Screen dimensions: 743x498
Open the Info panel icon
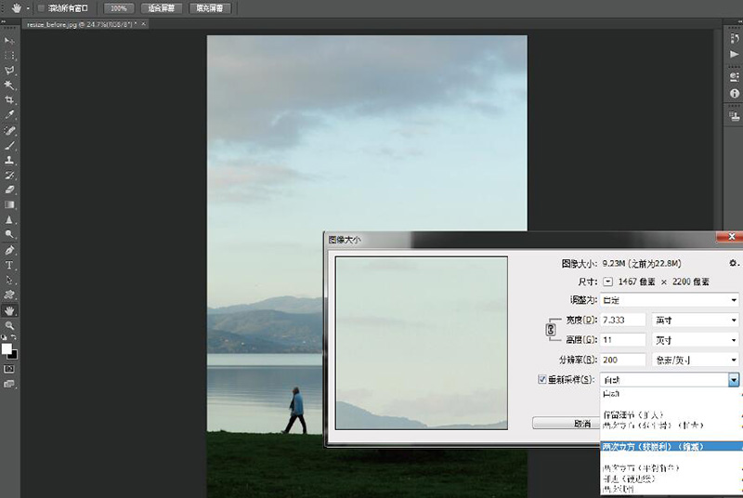pyautogui.click(x=734, y=94)
